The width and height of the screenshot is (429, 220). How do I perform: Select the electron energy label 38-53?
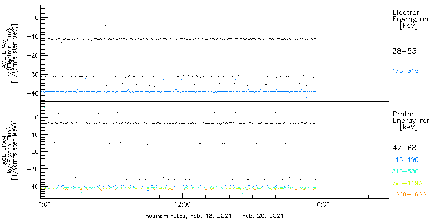(x=404, y=51)
